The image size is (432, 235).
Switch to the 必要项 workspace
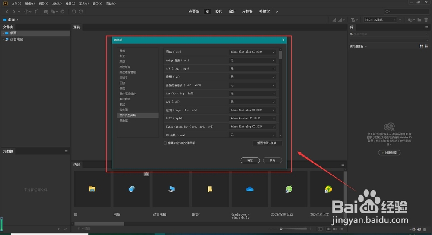194,12
